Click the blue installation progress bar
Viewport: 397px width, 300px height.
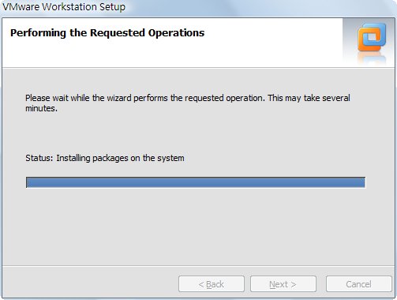(x=196, y=182)
